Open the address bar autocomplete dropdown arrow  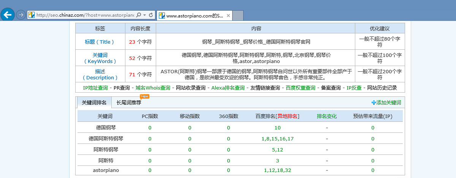[144, 15]
